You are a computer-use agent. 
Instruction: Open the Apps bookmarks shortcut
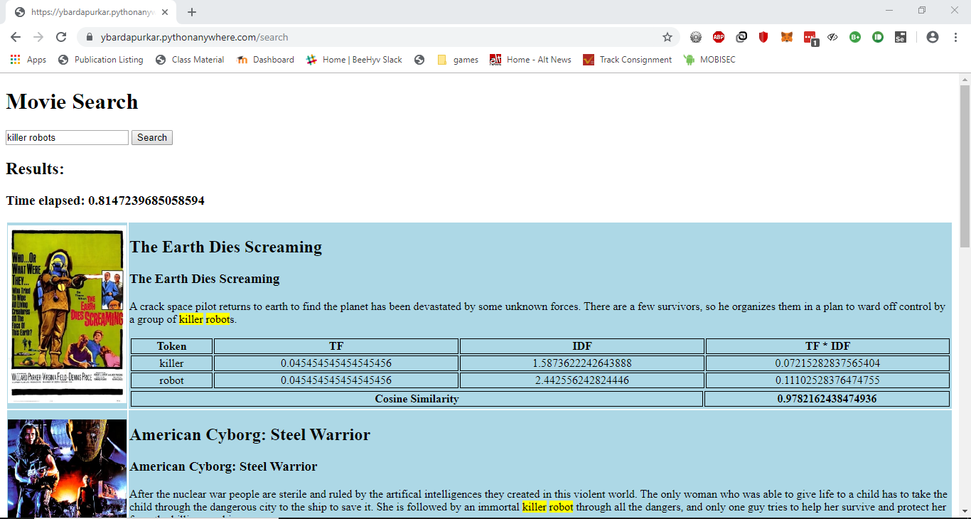pos(28,60)
